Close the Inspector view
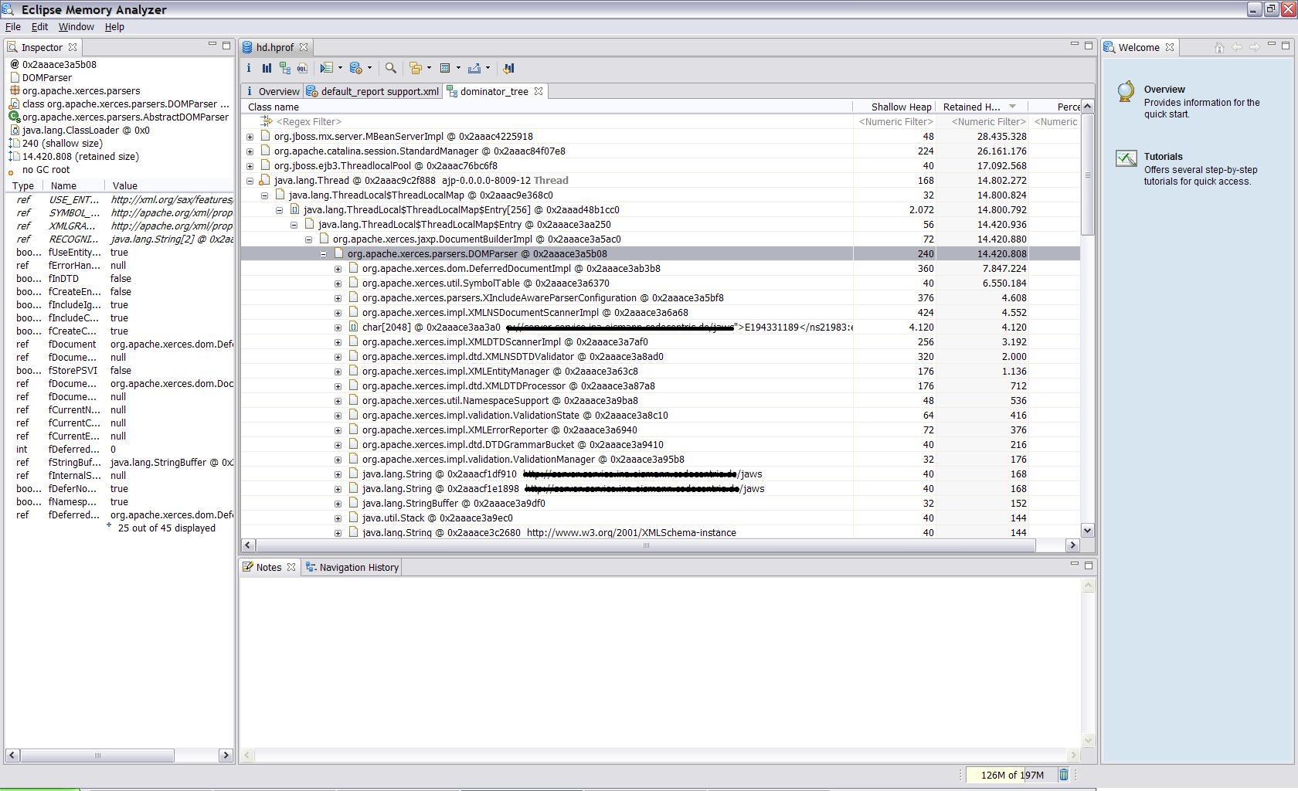The width and height of the screenshot is (1298, 791). 73,47
